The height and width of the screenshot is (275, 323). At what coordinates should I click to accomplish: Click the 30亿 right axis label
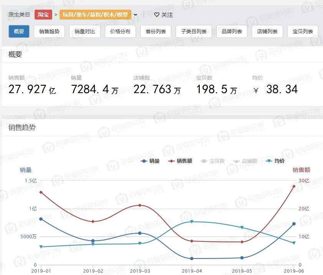304,180
